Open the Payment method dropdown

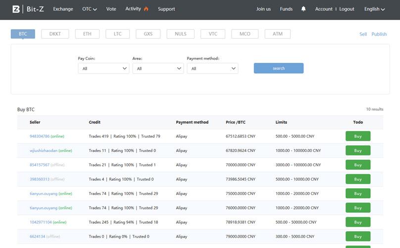(x=212, y=68)
